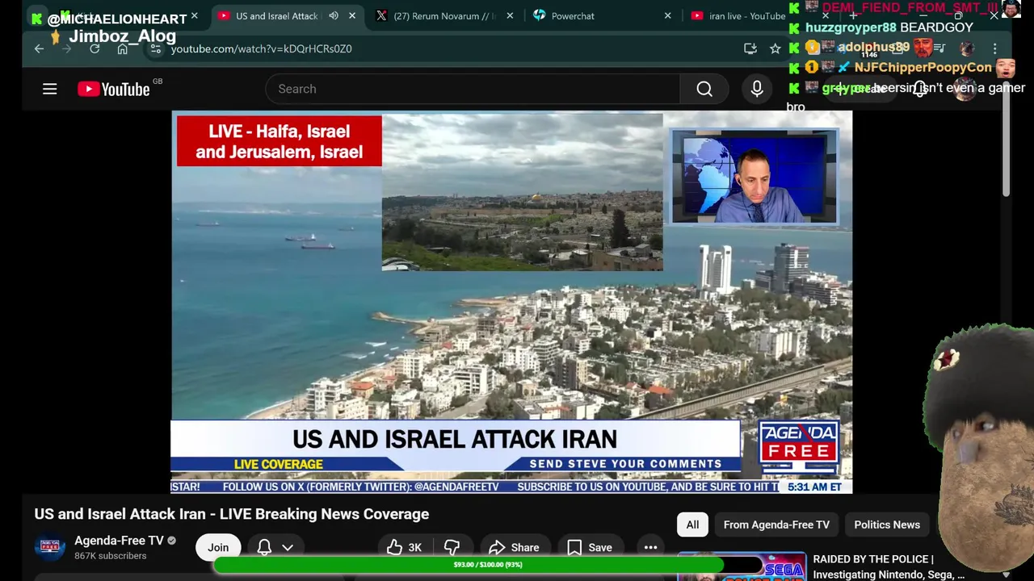Open the Agenda-Free TV channel avatar
The height and width of the screenshot is (581, 1034).
(x=49, y=547)
